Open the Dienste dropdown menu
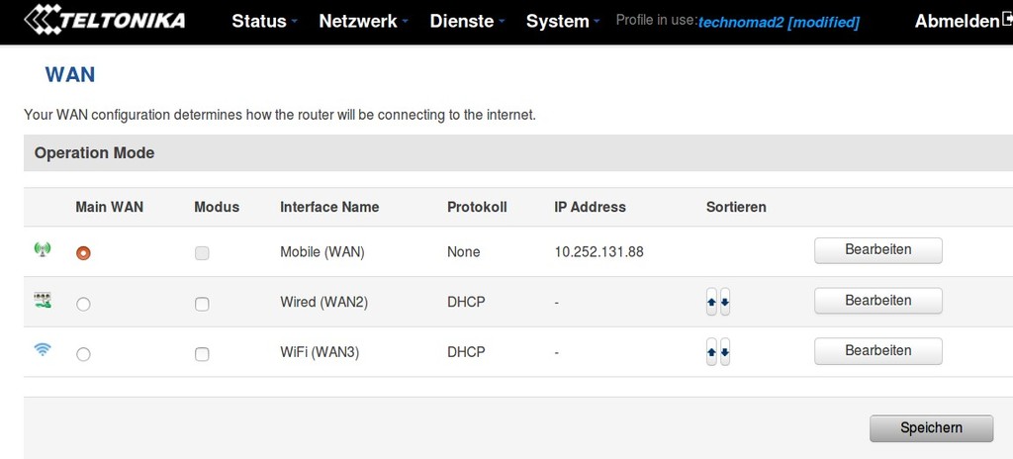The width and height of the screenshot is (1013, 459). tap(467, 21)
